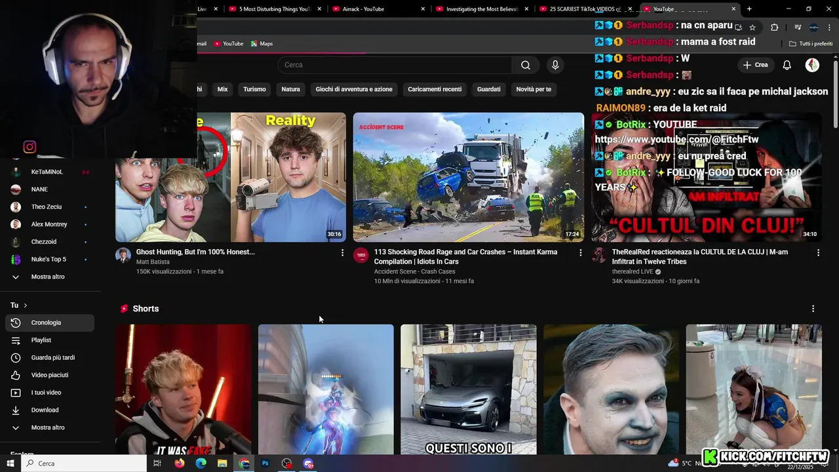
Task: Open a new browser tab with plus
Action: (749, 9)
